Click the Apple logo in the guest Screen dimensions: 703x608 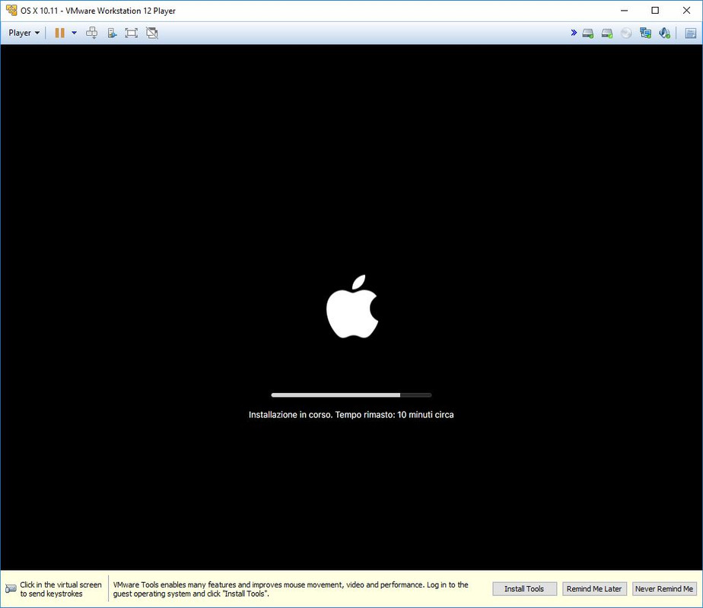tap(352, 307)
